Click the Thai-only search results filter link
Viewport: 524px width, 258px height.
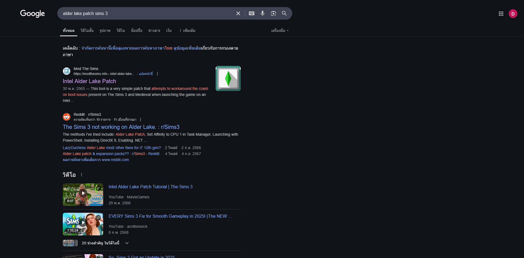127,48
